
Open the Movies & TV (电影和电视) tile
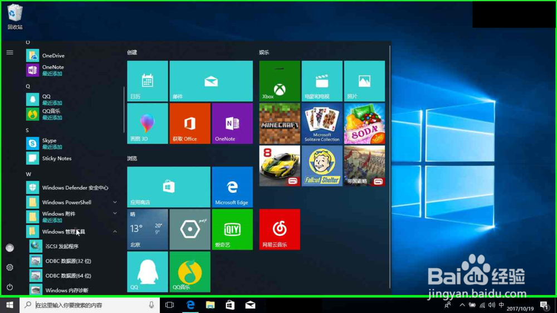[322, 81]
